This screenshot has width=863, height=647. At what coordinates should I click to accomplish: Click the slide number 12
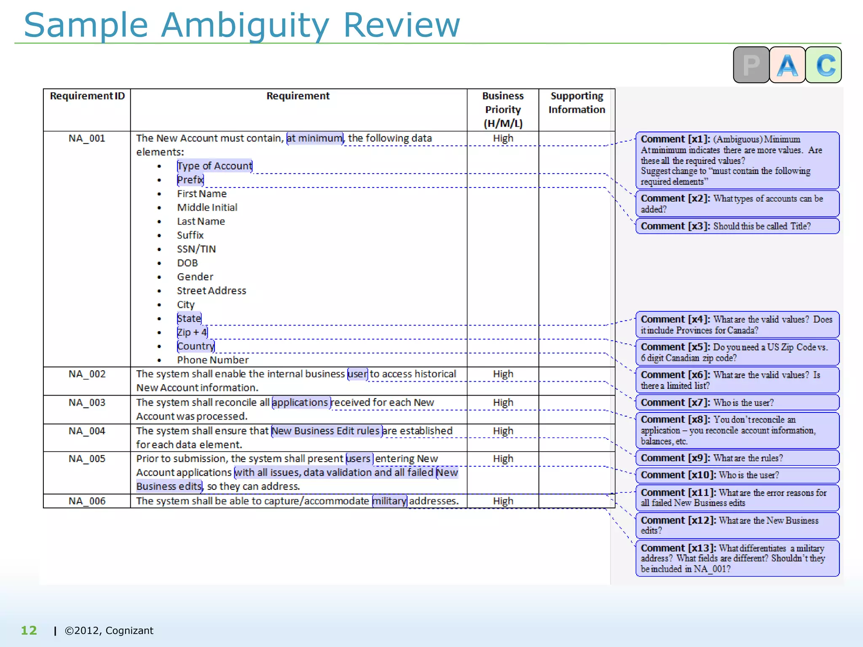[29, 631]
